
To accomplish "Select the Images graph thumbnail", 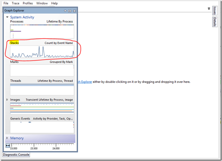I will tap(42, 108).
